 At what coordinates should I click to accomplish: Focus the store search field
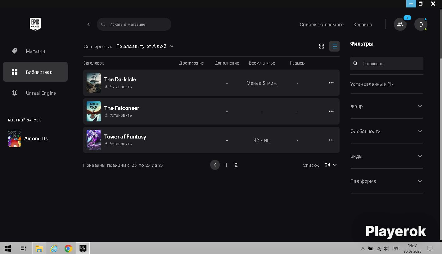coord(134,24)
